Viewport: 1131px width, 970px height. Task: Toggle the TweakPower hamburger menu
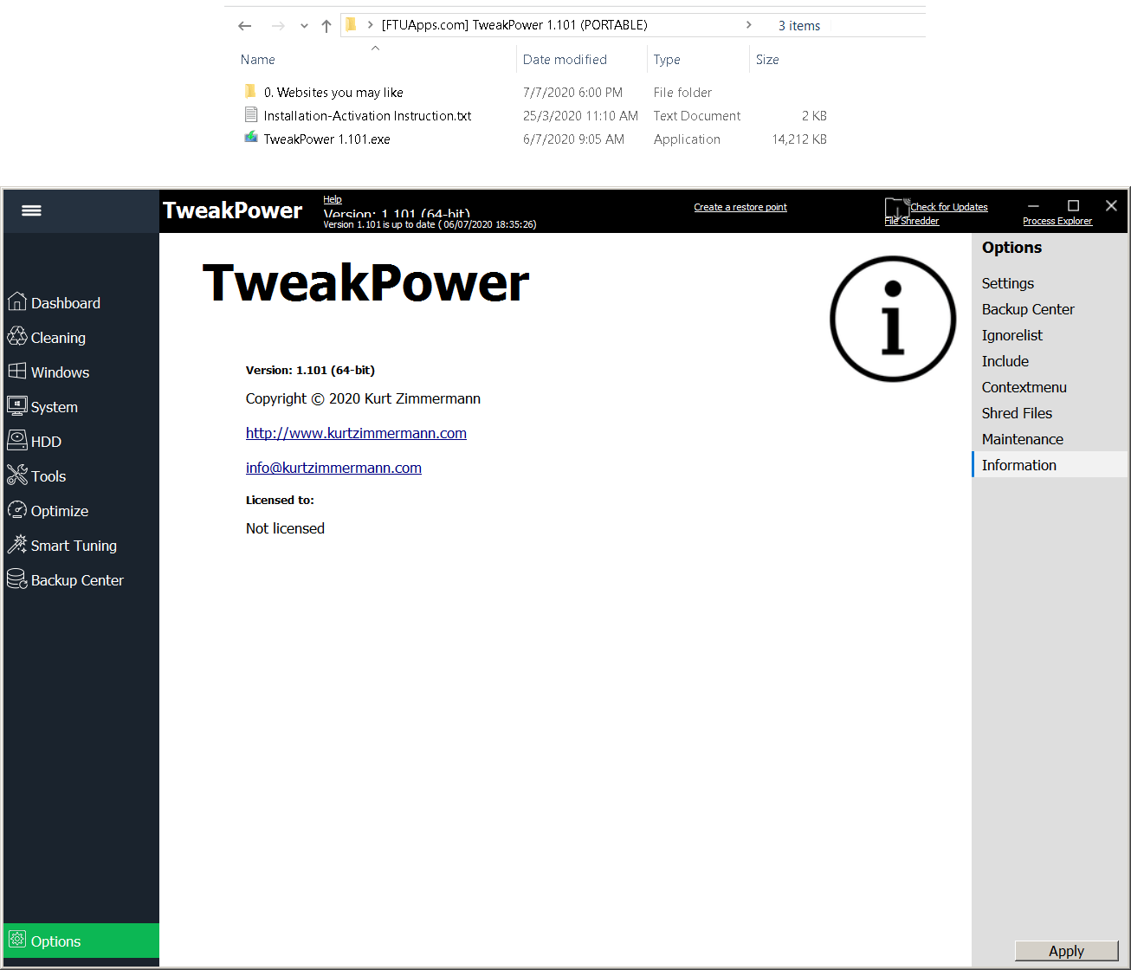pyautogui.click(x=31, y=210)
